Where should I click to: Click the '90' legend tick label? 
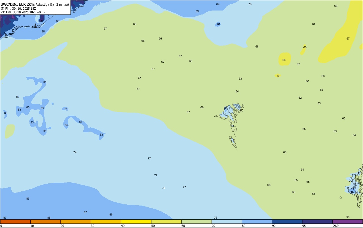(274, 226)
